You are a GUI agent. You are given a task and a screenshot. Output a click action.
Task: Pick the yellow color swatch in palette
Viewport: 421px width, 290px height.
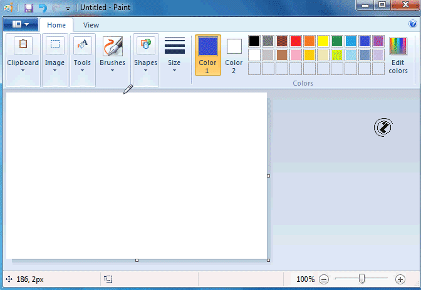pyautogui.click(x=323, y=41)
